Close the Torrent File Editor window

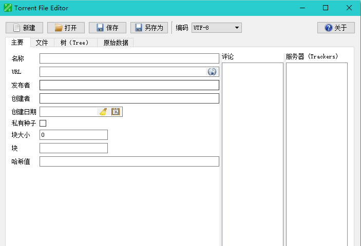tap(349, 8)
